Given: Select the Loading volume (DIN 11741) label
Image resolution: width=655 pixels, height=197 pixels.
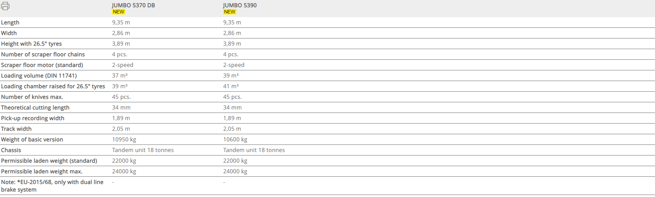Looking at the screenshot, I should point(39,76).
